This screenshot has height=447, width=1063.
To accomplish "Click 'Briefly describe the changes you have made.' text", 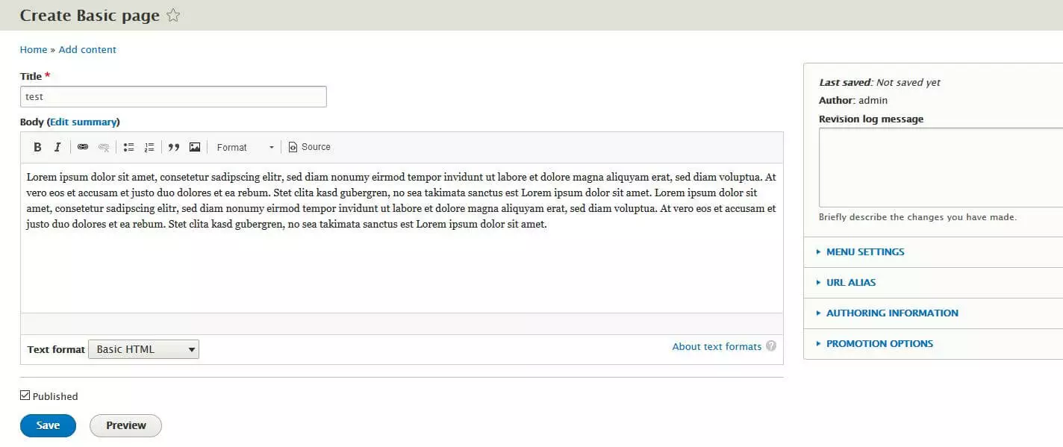I will [x=917, y=217].
